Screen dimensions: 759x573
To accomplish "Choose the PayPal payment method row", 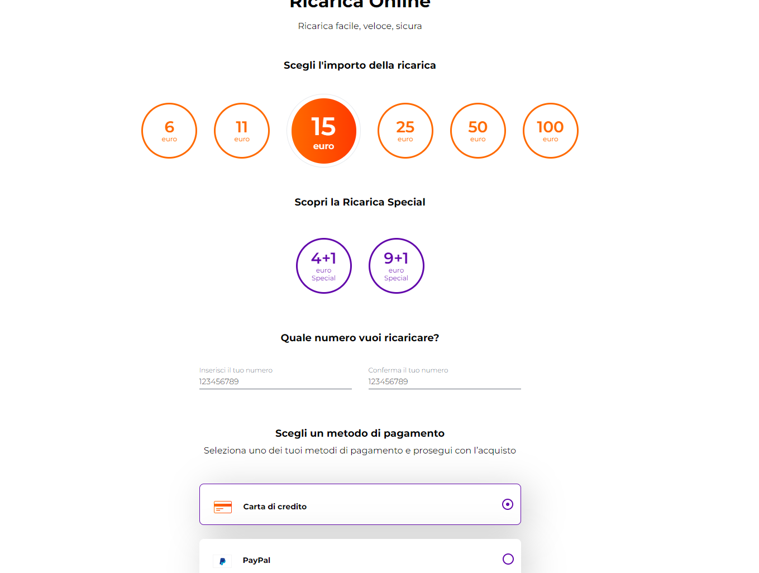I will (x=360, y=556).
